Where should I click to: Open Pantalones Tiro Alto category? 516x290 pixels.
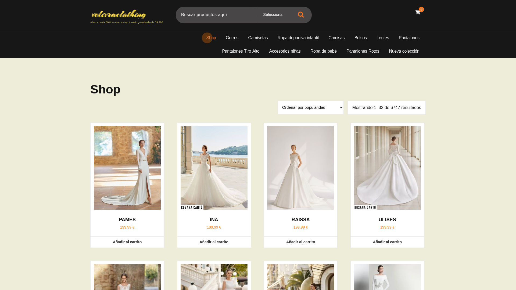(x=241, y=51)
